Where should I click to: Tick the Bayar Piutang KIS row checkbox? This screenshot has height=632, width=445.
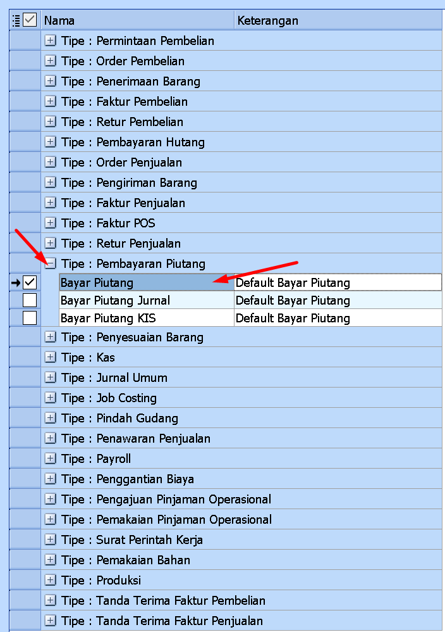click(30, 318)
